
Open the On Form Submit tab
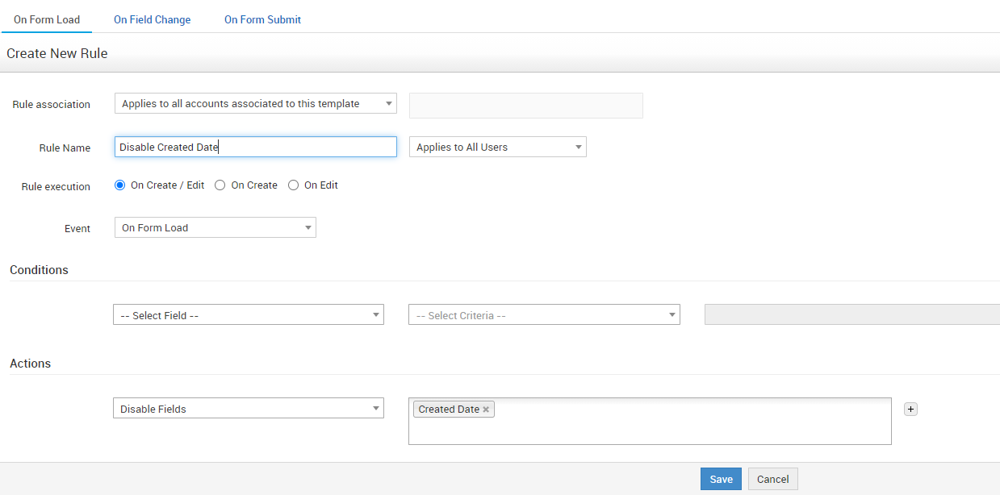[262, 19]
